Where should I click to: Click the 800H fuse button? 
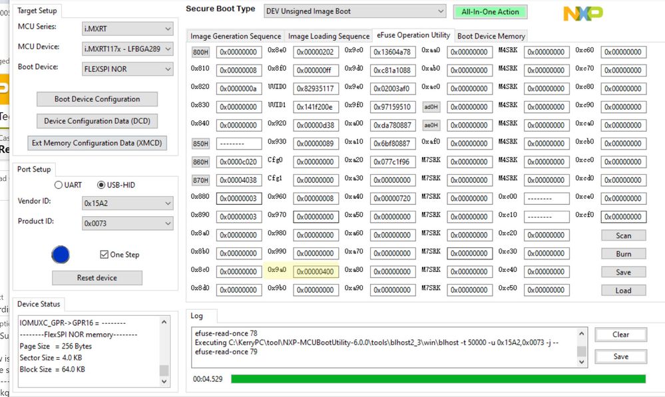point(200,52)
